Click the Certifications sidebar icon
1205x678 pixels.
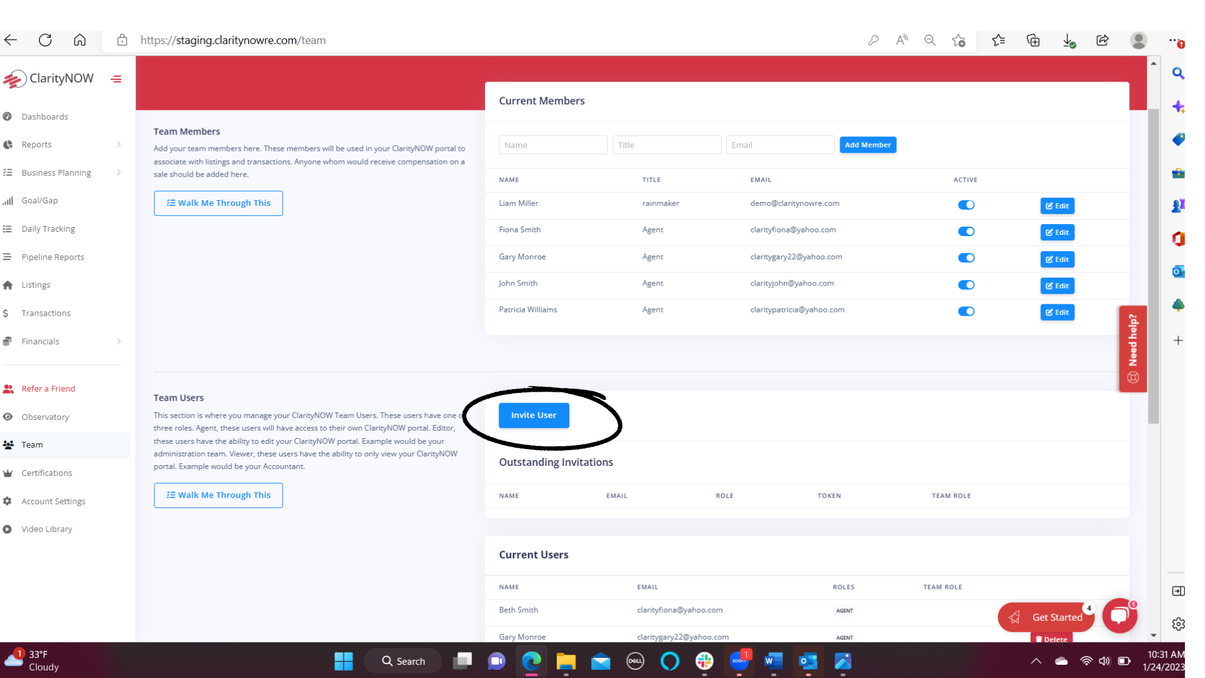point(10,473)
